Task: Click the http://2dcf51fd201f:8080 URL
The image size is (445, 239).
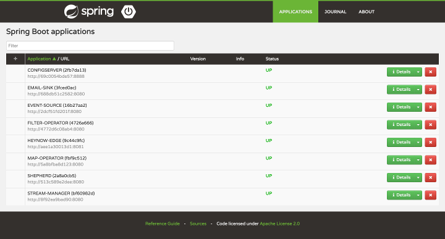Action: point(54,111)
